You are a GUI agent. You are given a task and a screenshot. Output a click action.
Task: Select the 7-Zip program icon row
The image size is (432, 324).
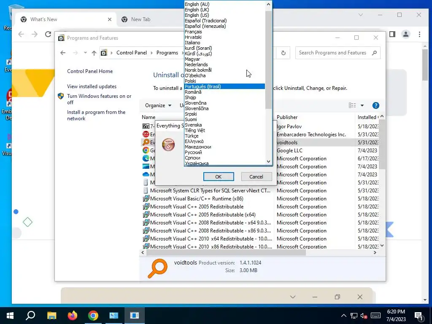click(146, 126)
